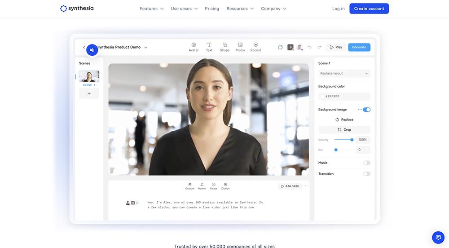Screen dimensions: 449x248
Task: Enable the Music toggle
Action: click(366, 163)
